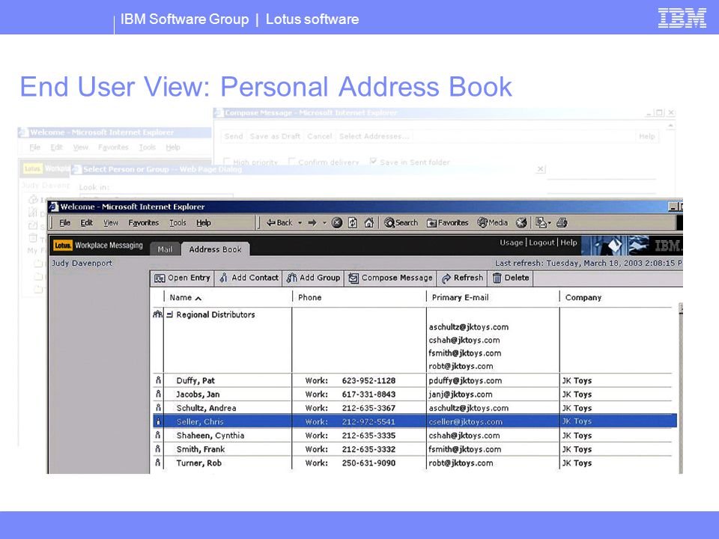Open the front window's Favorites menu
Image resolution: width=719 pixels, height=539 pixels.
144,223
